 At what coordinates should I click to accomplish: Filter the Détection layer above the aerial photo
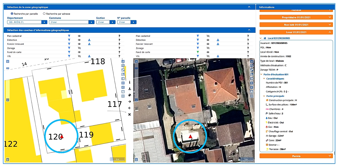[x=197, y=40]
